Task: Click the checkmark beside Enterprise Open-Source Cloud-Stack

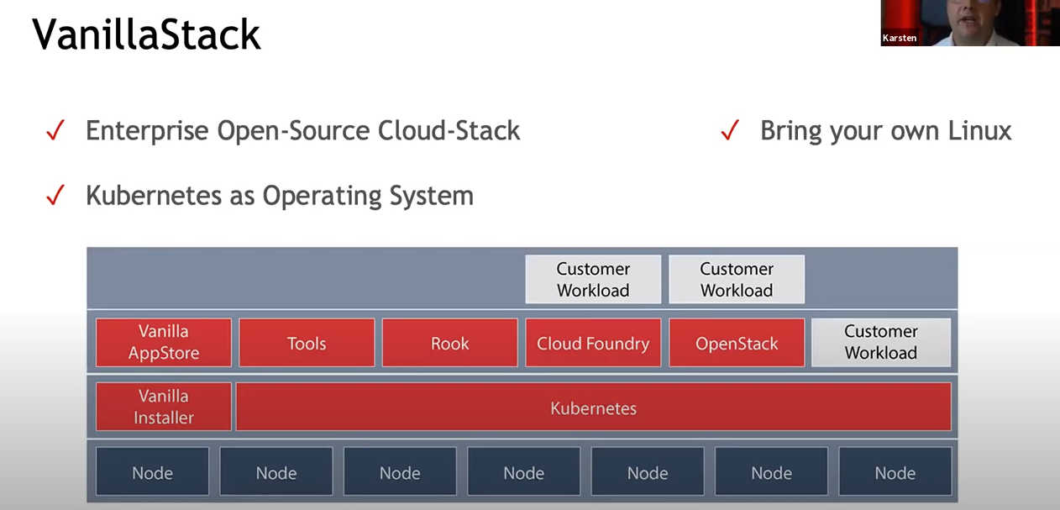Action: click(x=56, y=131)
